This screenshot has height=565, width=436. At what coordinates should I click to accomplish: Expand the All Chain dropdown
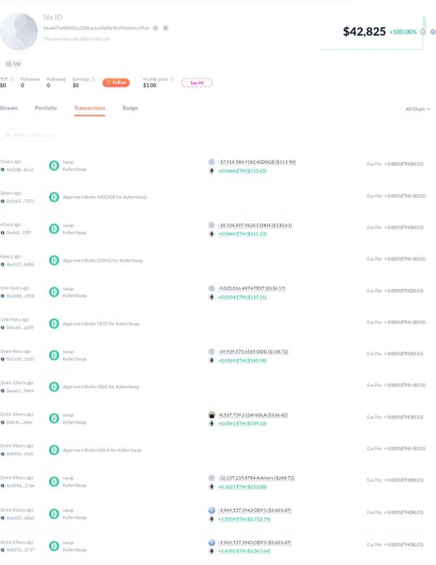tap(418, 109)
